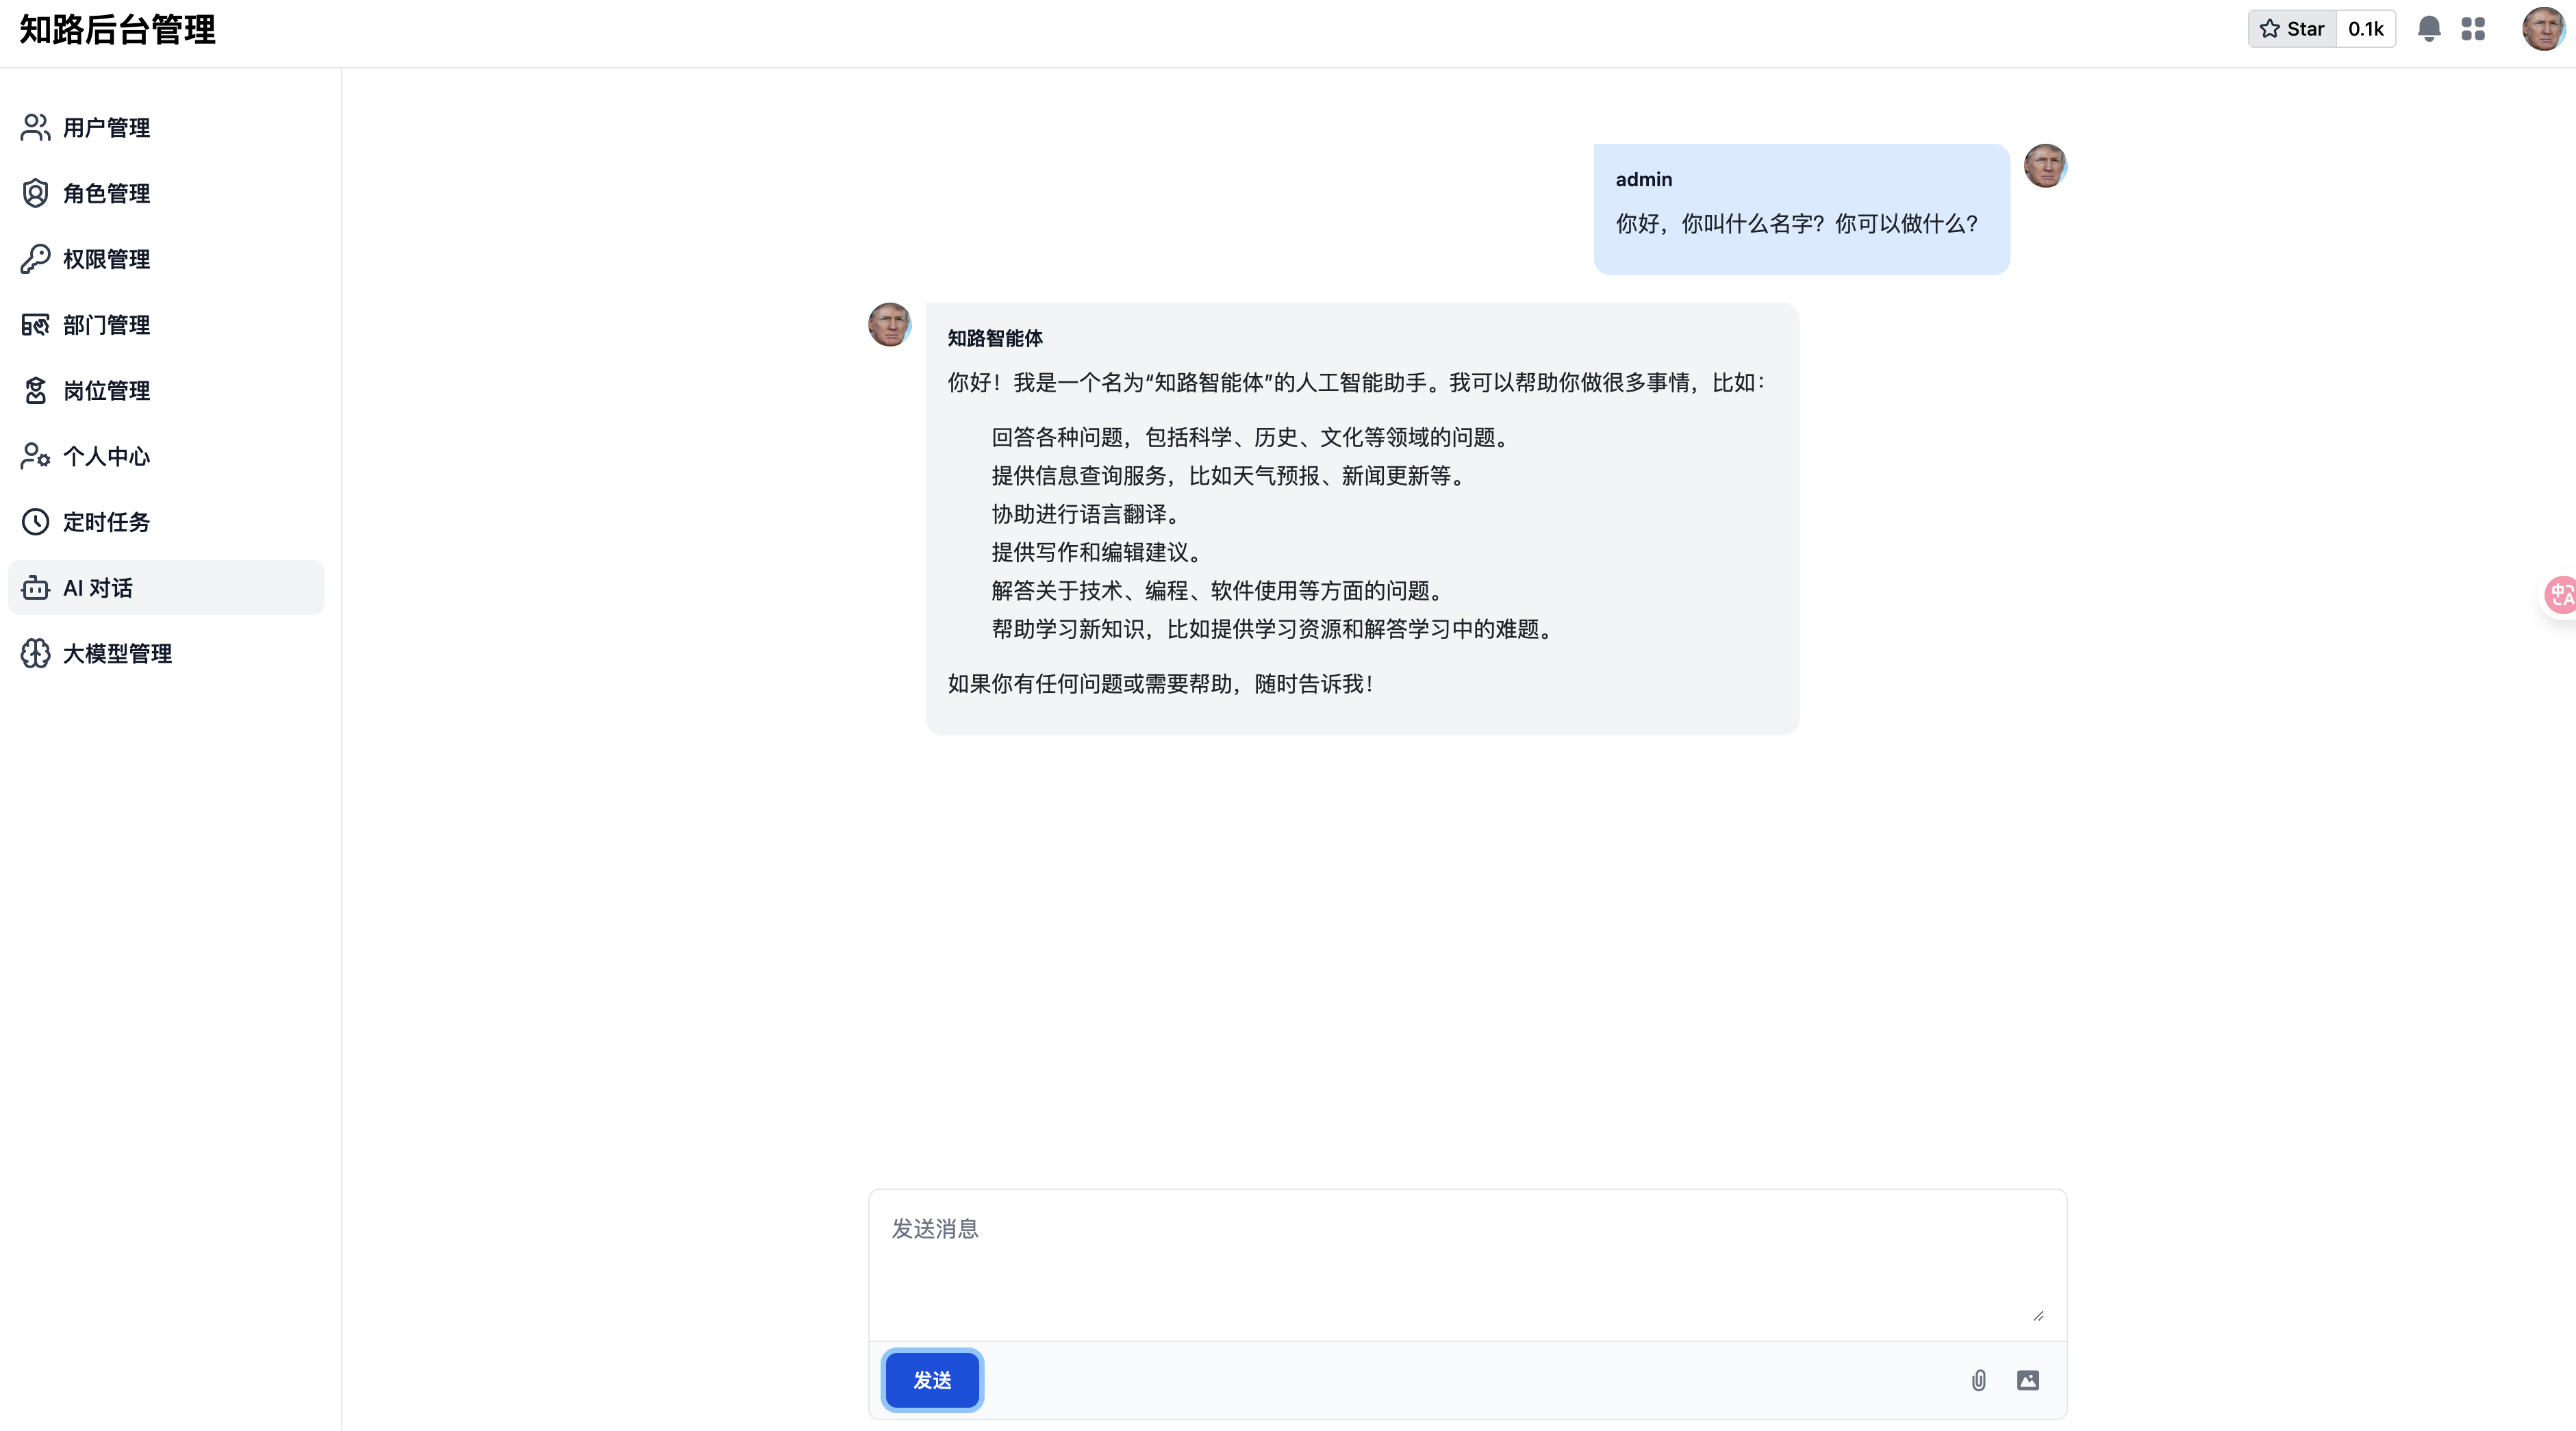This screenshot has height=1431, width=2576.
Task: Click the 发送消息 text input field
Action: click(x=1467, y=1265)
